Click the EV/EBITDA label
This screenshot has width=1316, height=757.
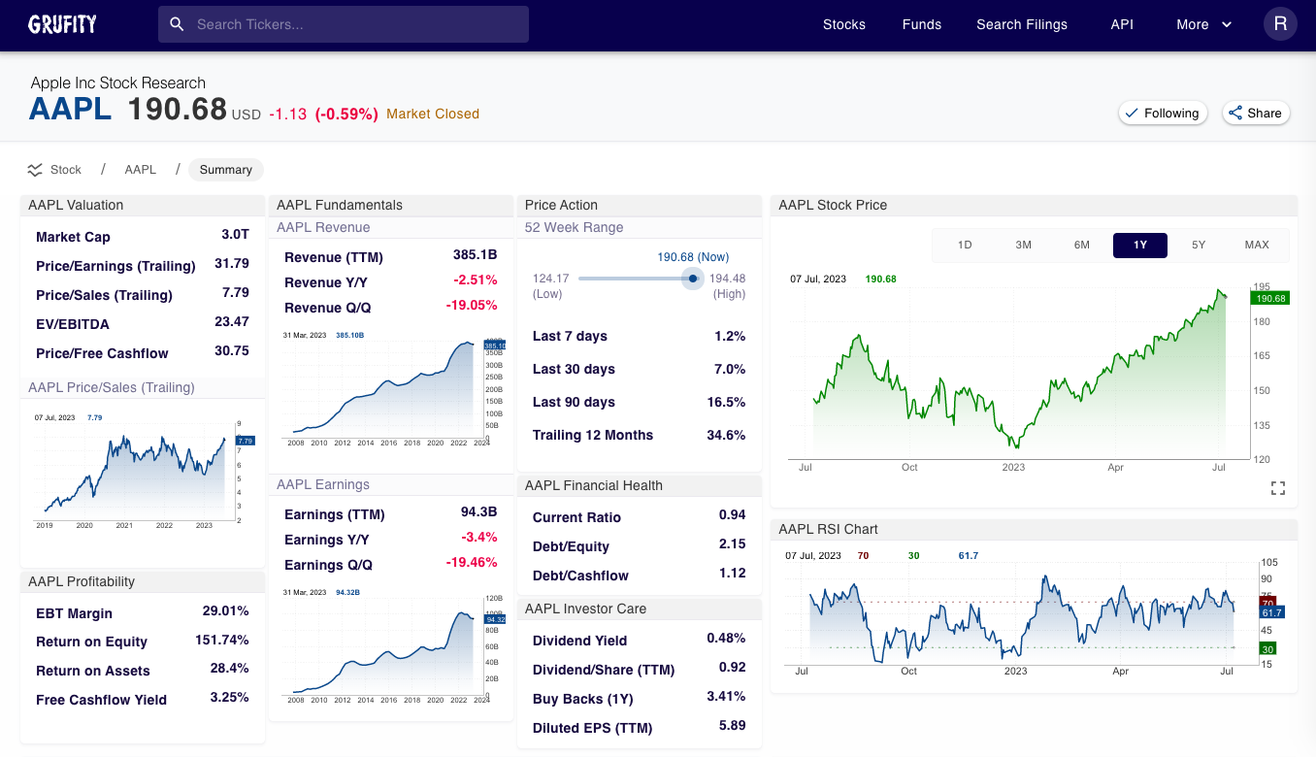click(x=73, y=324)
